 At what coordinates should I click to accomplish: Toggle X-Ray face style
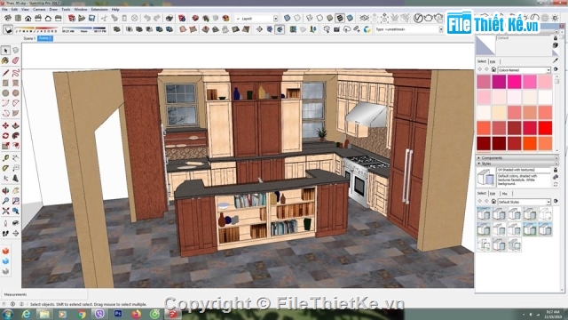pyautogui.click(x=287, y=18)
